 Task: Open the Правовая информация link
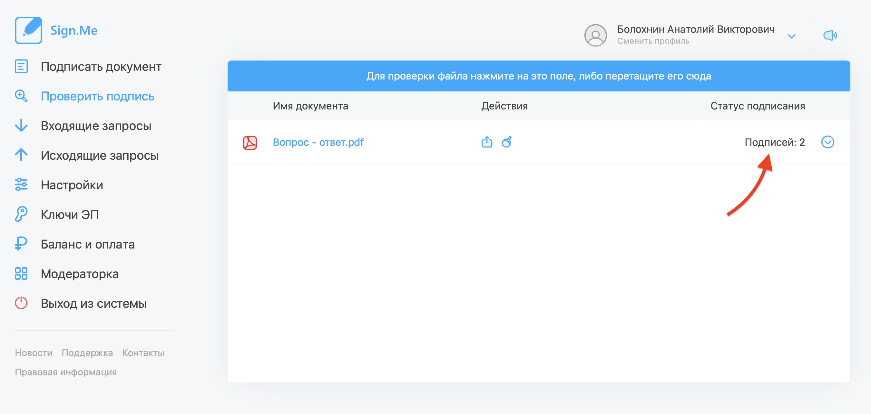pyautogui.click(x=65, y=372)
